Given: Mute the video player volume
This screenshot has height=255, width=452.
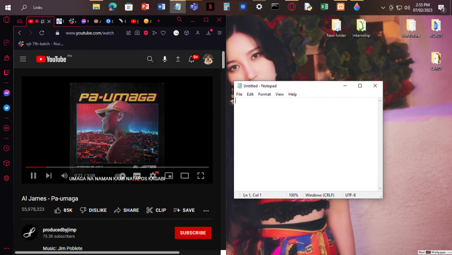Looking at the screenshot, I should 64,176.
